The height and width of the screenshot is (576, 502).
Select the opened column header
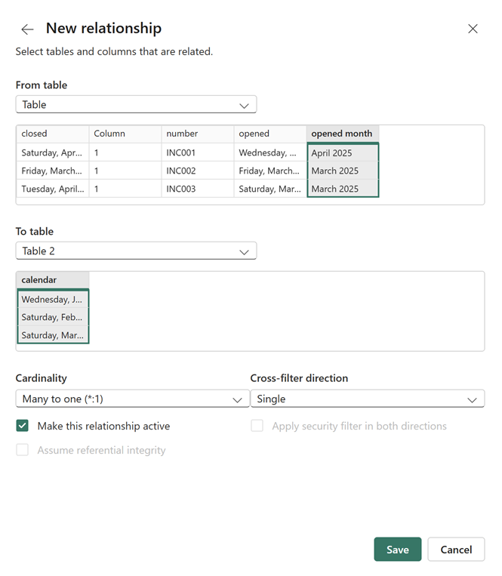(269, 134)
